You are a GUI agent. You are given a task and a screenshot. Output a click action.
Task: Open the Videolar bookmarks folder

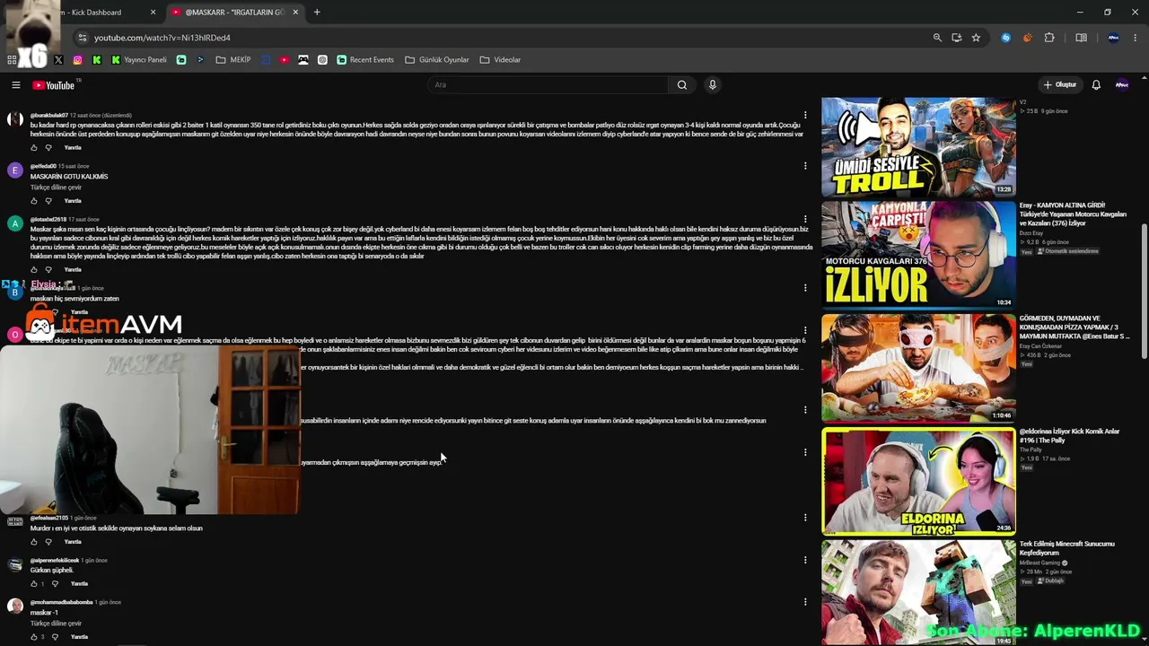[500, 60]
